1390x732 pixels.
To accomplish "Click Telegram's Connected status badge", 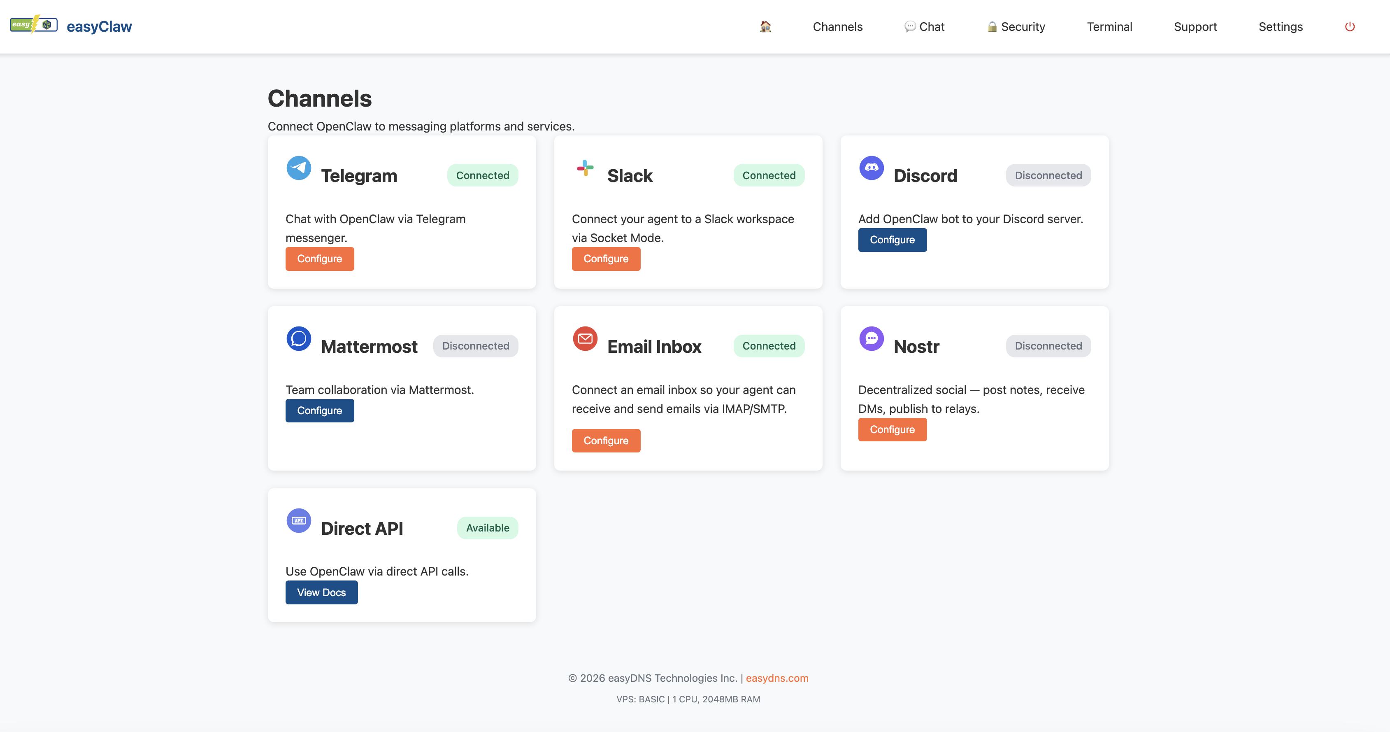I will 482,175.
